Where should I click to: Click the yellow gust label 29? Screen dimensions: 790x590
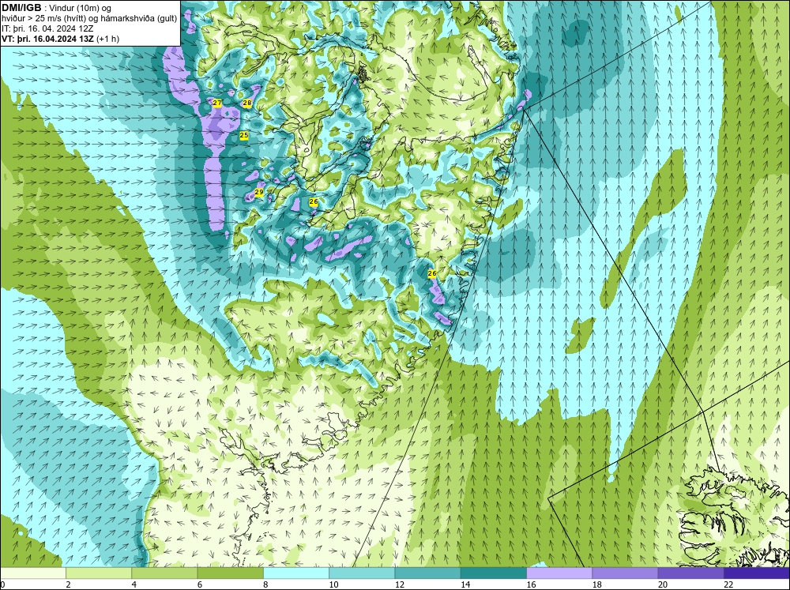point(259,192)
